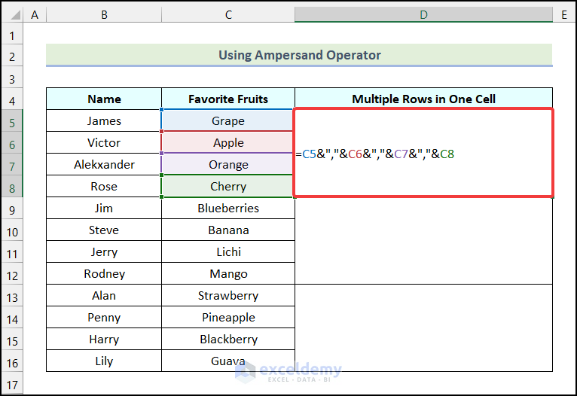Select column A header
This screenshot has width=577, height=396.
[x=35, y=15]
